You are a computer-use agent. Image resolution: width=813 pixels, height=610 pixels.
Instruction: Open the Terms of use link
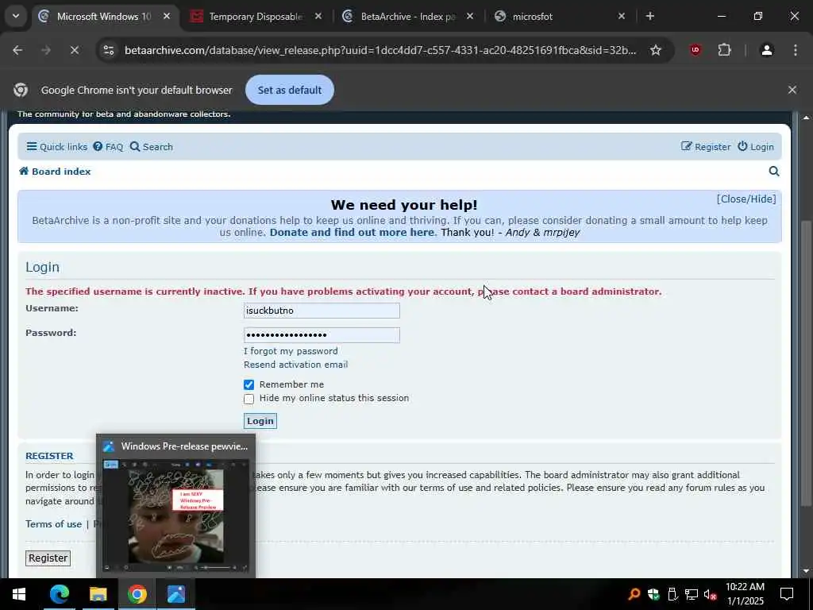click(x=53, y=524)
